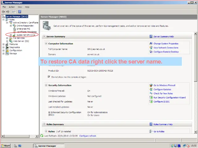This screenshot has width=198, height=148.
Task: Click the Forward arrow toolbar icon
Action: pos(8,12)
